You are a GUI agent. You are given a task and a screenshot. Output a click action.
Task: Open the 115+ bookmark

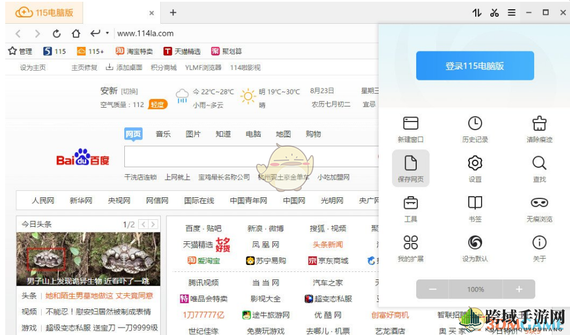coord(90,51)
